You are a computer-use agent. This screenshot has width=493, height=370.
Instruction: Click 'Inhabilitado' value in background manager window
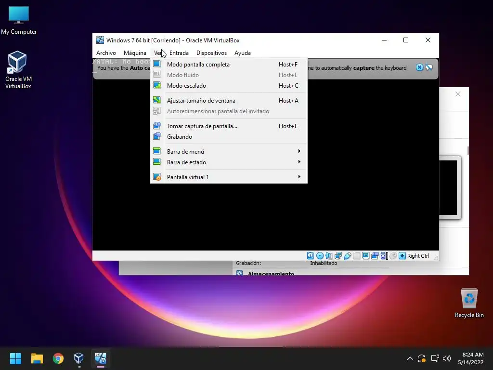[324, 263]
